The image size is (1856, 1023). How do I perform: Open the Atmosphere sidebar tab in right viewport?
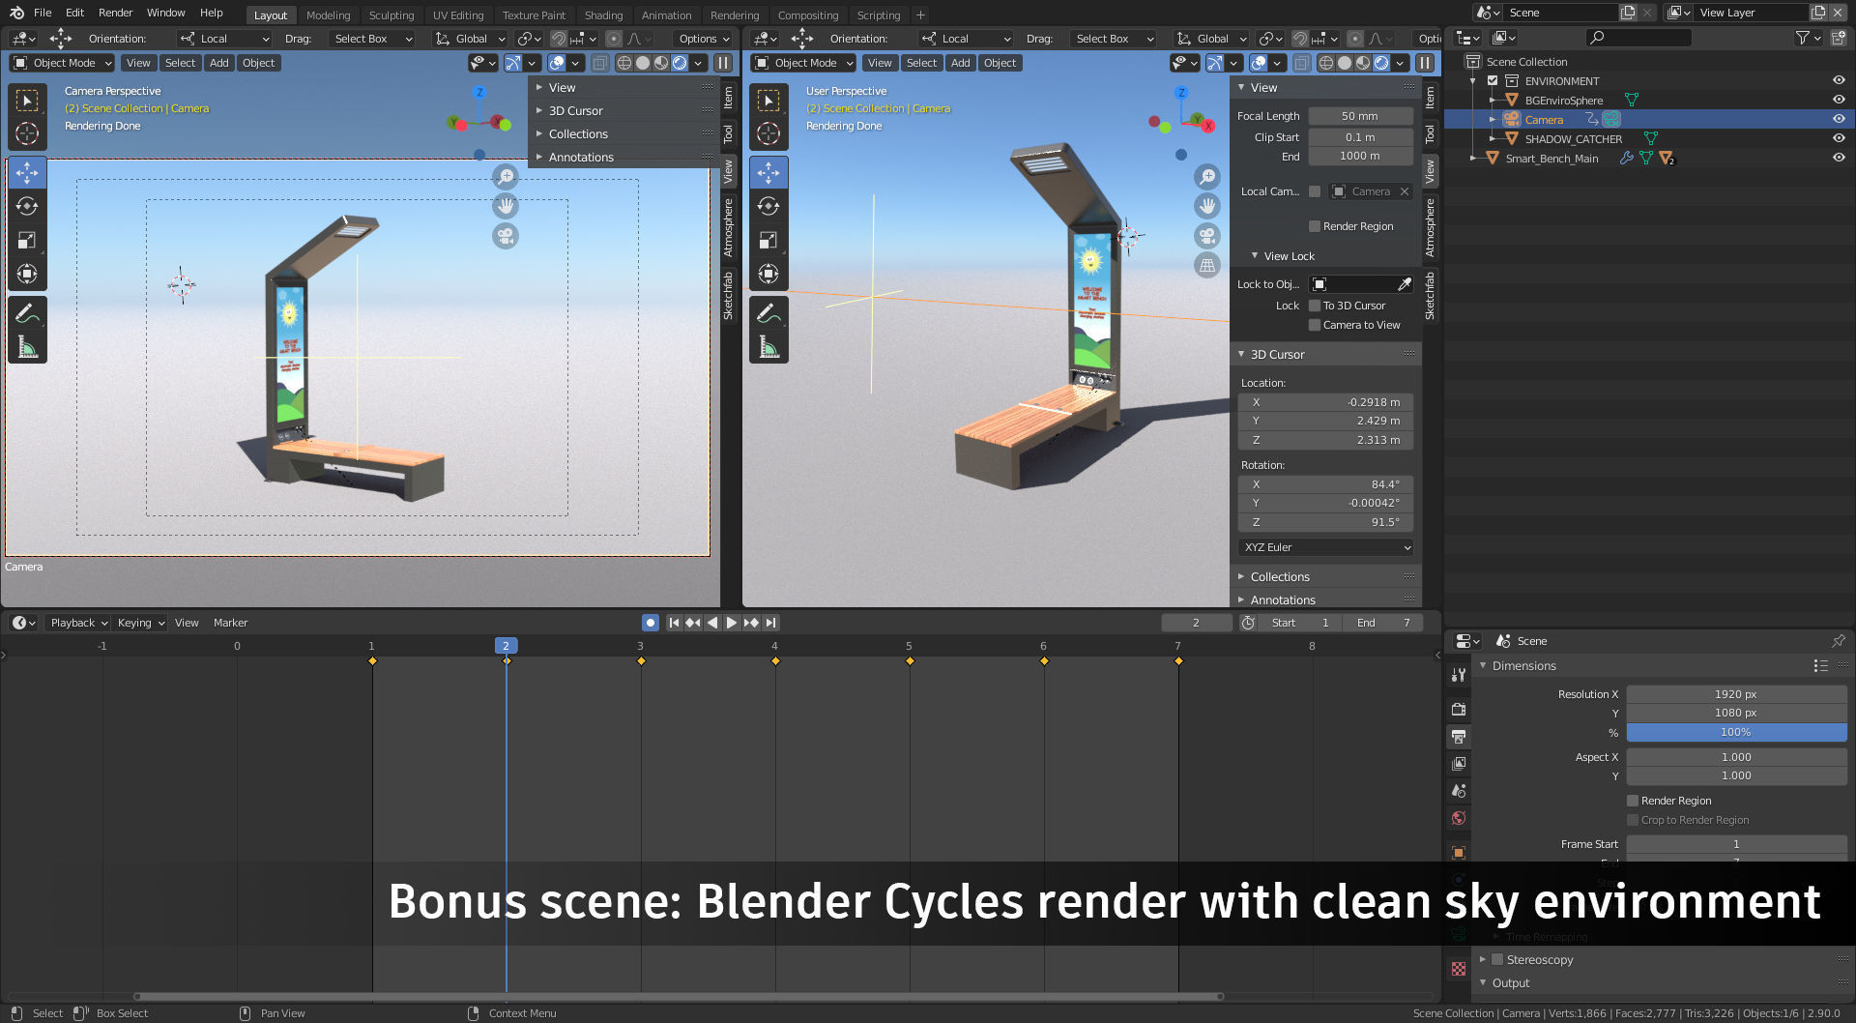(x=1430, y=228)
